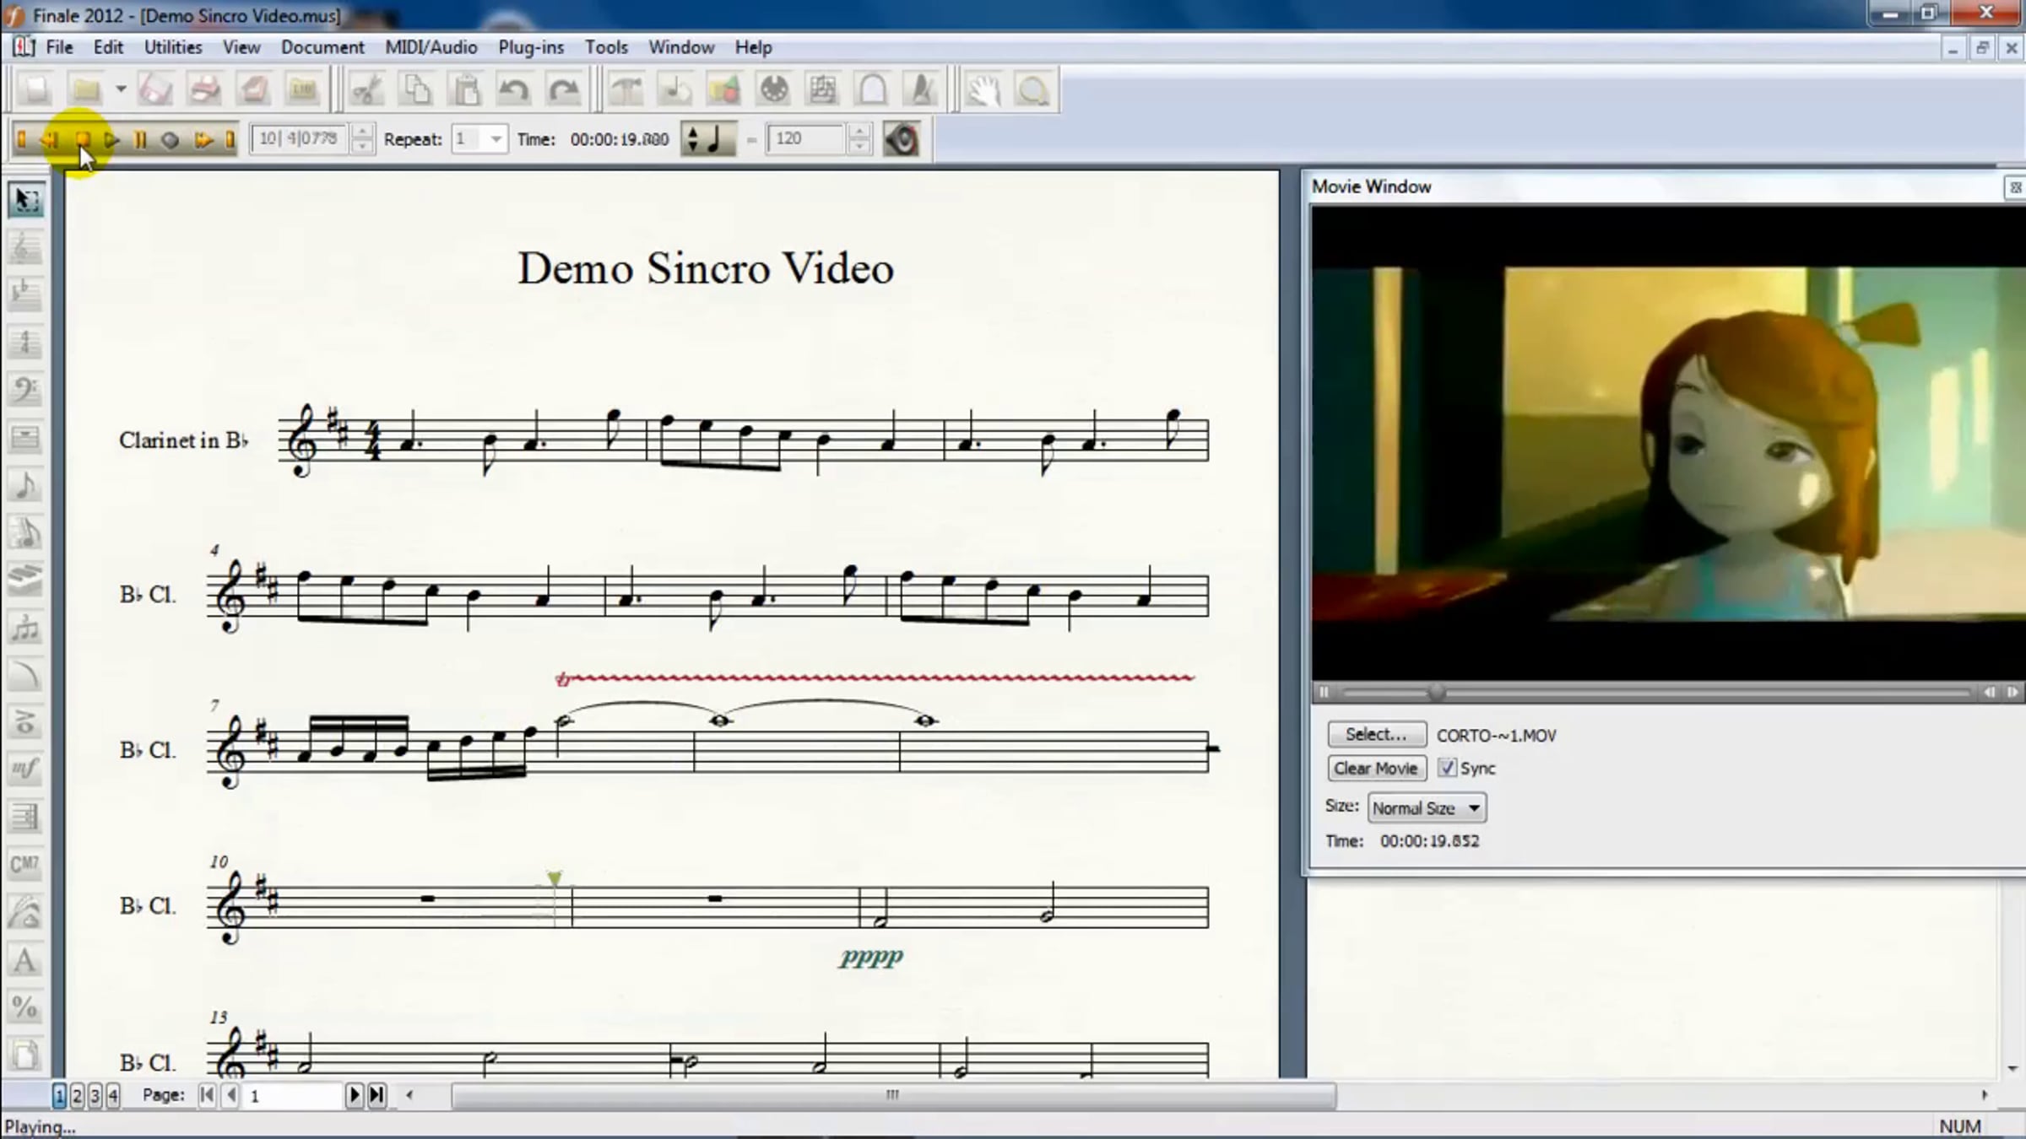Open the Repeat count dropdown
This screenshot has height=1139, width=2026.
[496, 139]
